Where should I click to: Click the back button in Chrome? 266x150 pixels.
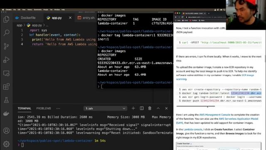pyautogui.click(x=176, y=17)
